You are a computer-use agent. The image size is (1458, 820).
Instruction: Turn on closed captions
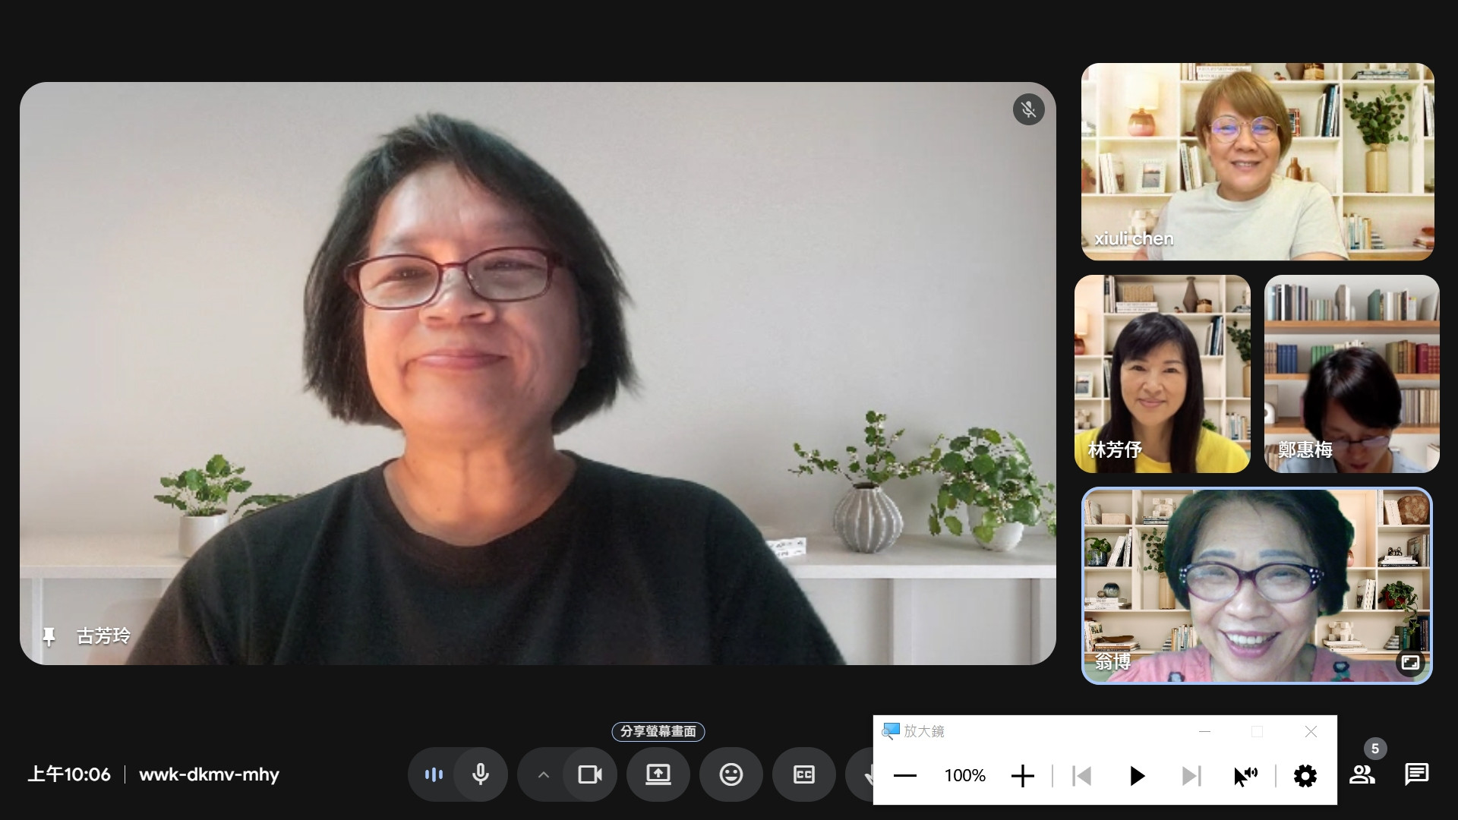[x=803, y=774]
